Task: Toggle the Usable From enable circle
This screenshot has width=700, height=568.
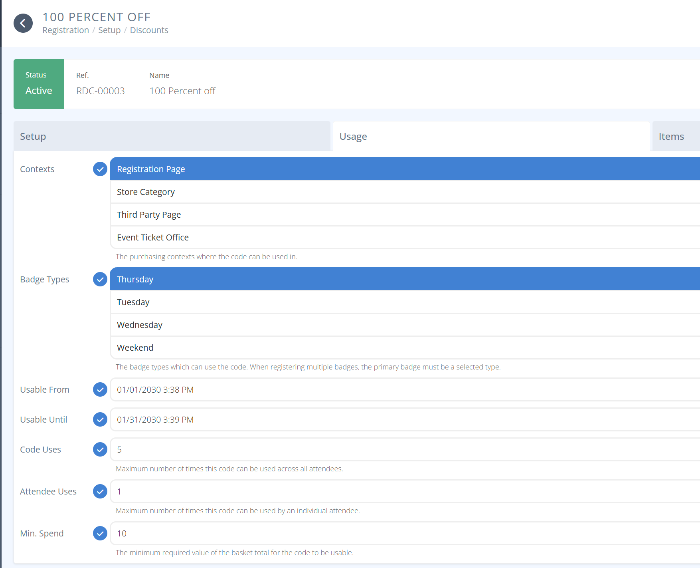Action: point(100,389)
